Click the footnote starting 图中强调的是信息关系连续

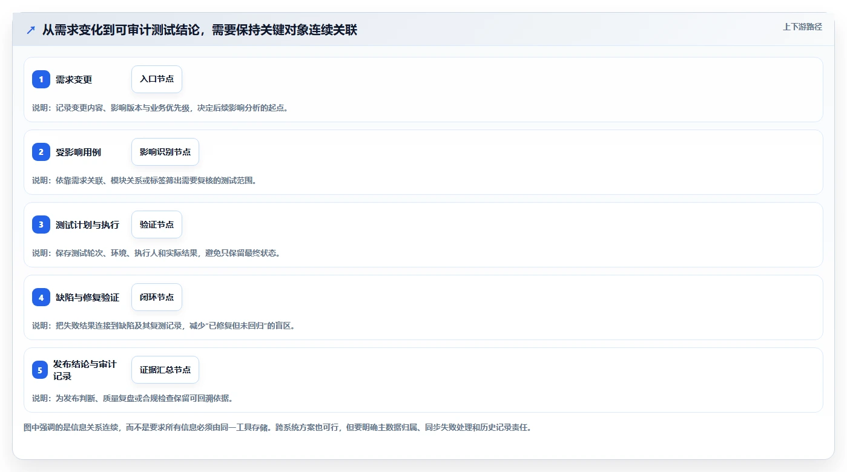(277, 427)
